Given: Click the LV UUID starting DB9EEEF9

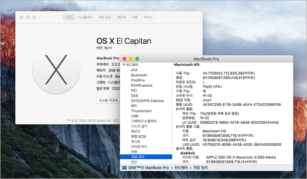Looking at the screenshot, I should 239,122.
